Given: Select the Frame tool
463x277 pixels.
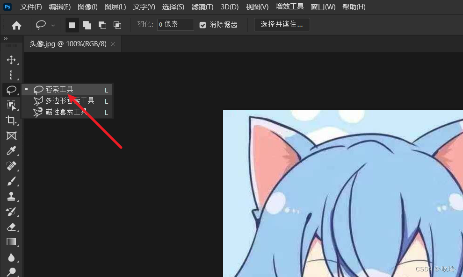Looking at the screenshot, I should point(11,136).
